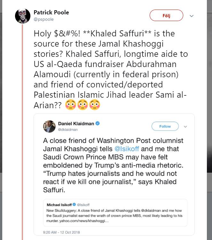212x240 pixels.
Task: Click Daniel Klaidman's blue verified badge
Action: [98, 123]
